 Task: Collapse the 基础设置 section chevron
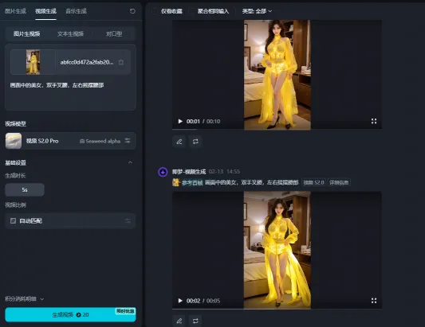[x=130, y=162]
